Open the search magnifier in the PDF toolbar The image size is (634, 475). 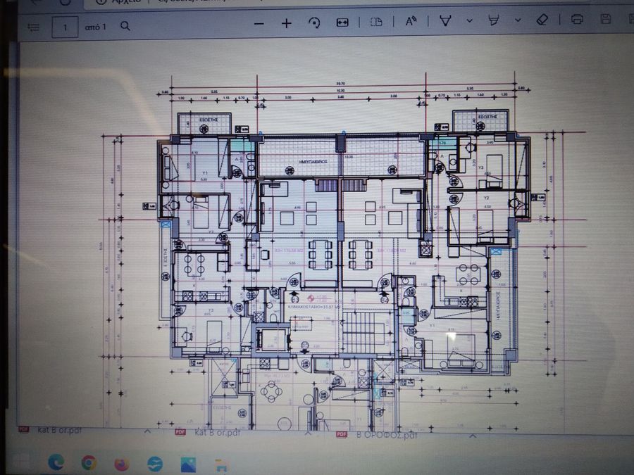point(125,26)
